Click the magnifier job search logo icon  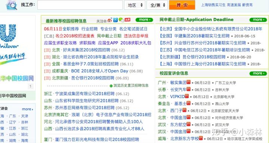(x=11, y=5)
